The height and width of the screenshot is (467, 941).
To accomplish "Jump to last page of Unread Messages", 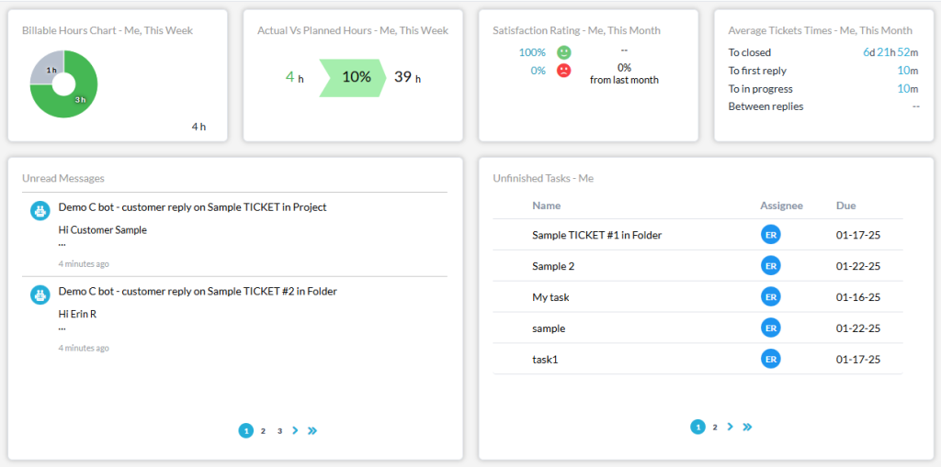I will coord(312,430).
